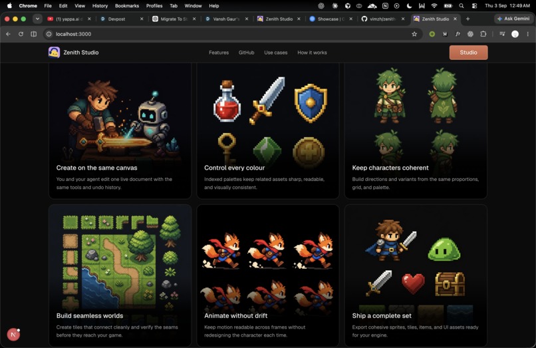Viewport: 536px width, 348px height.
Task: Open the Extensions puzzle icon
Action: (x=483, y=34)
